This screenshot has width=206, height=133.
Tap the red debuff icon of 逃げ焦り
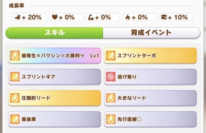[x=111, y=77]
